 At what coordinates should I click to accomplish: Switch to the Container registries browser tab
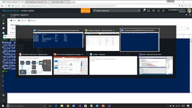[x=13, y=2]
